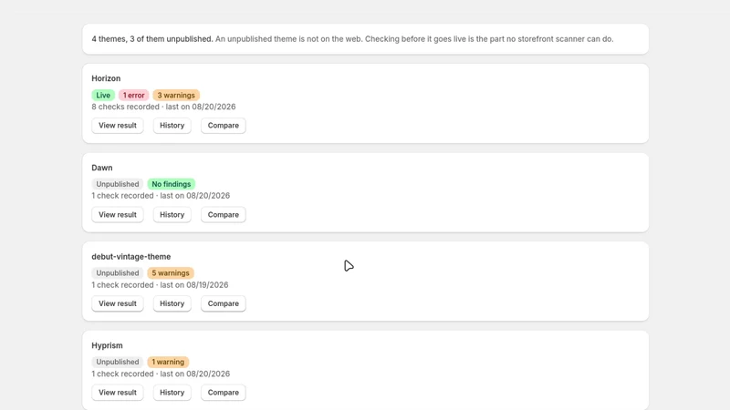Open History for Horizon theme
730x410 pixels.
click(x=172, y=126)
